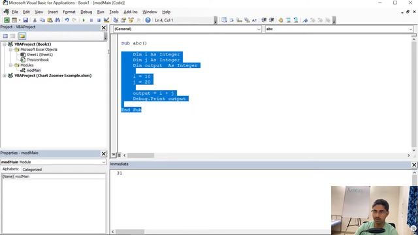Close the Project - VBAProject panel
418x235 pixels.
(x=104, y=27)
